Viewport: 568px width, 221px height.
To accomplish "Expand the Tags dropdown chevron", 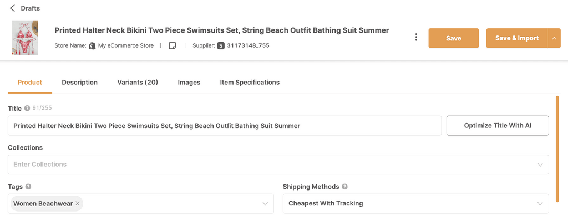I will [x=265, y=204].
